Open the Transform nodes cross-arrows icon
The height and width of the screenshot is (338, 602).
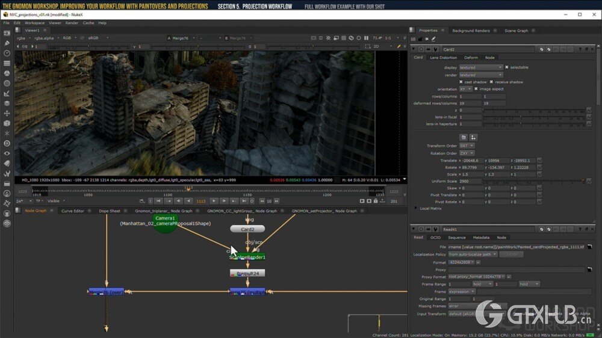pos(7,113)
